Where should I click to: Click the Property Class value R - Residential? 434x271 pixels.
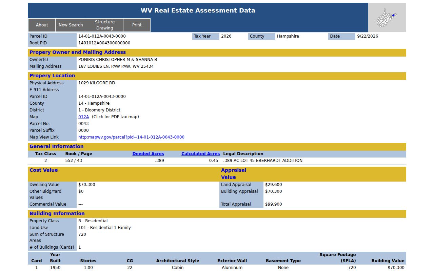pos(93,221)
